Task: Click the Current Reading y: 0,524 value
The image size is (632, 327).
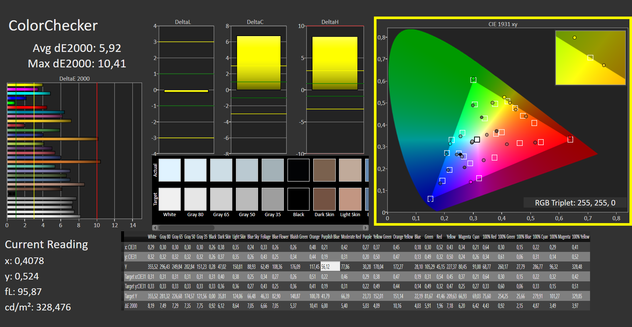Action: tap(22, 276)
